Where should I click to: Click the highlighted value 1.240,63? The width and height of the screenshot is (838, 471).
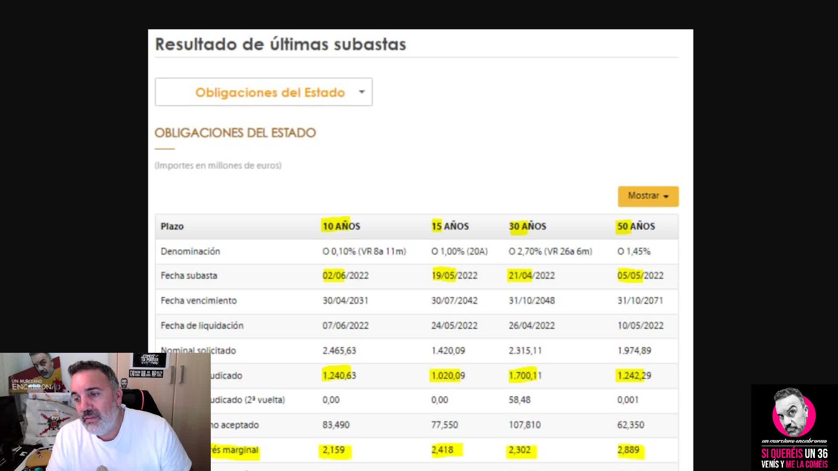pyautogui.click(x=339, y=375)
